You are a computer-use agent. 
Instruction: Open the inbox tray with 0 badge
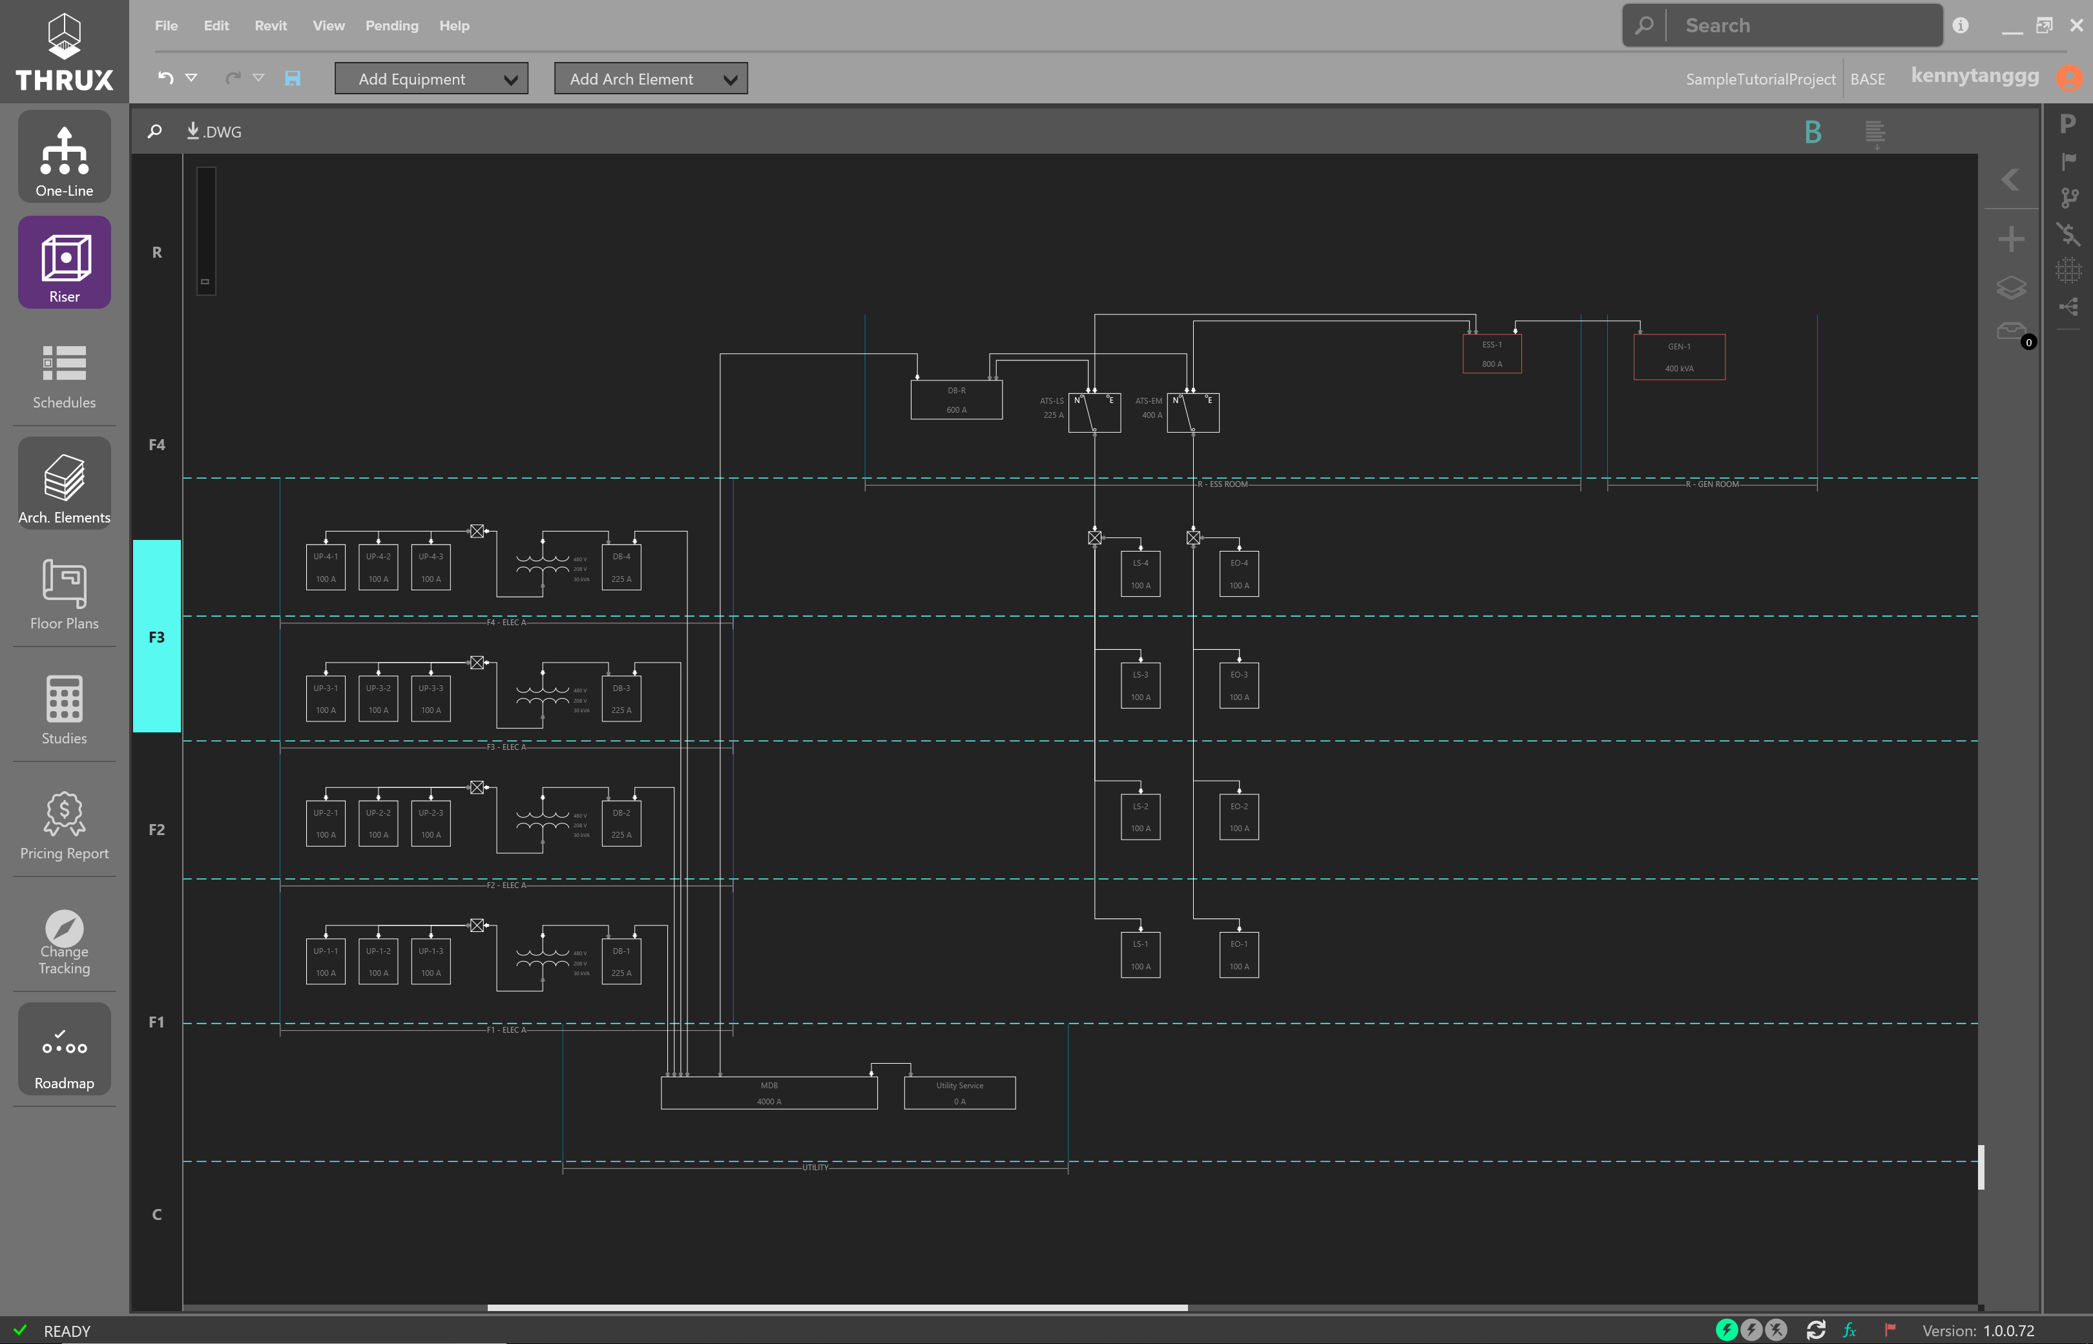(2012, 331)
